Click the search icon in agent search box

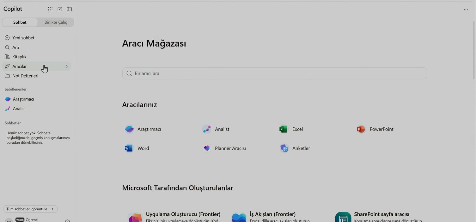pyautogui.click(x=129, y=73)
